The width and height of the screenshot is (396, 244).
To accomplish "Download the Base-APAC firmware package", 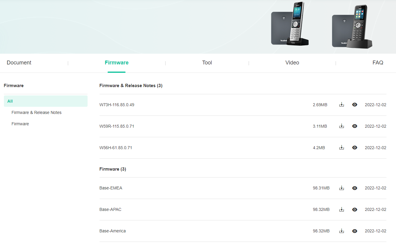I will pyautogui.click(x=341, y=209).
